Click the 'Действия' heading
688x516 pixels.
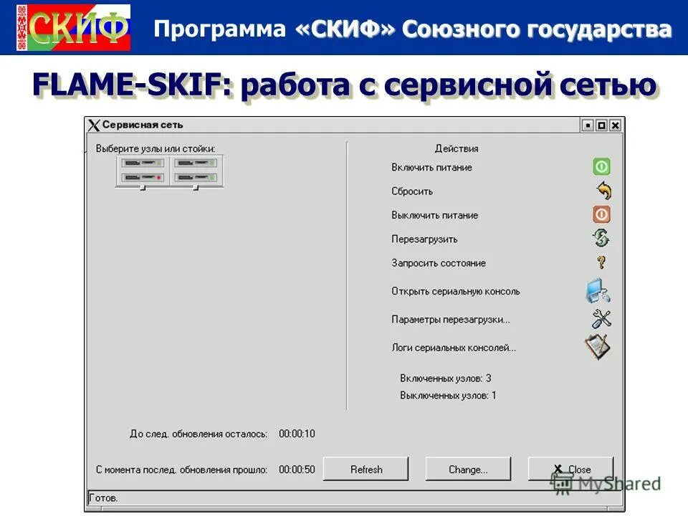(x=457, y=148)
